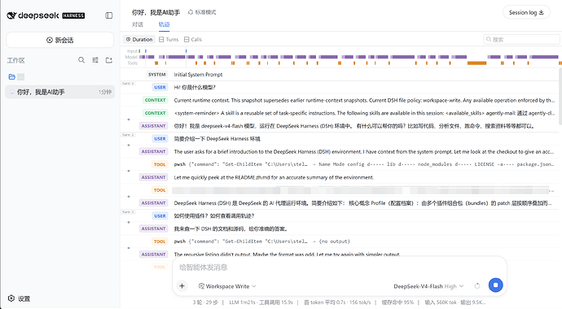Open ASSISTANT row 'The recursive listing didn't output'
Viewport: 562px width, 309px height.
coord(340,254)
